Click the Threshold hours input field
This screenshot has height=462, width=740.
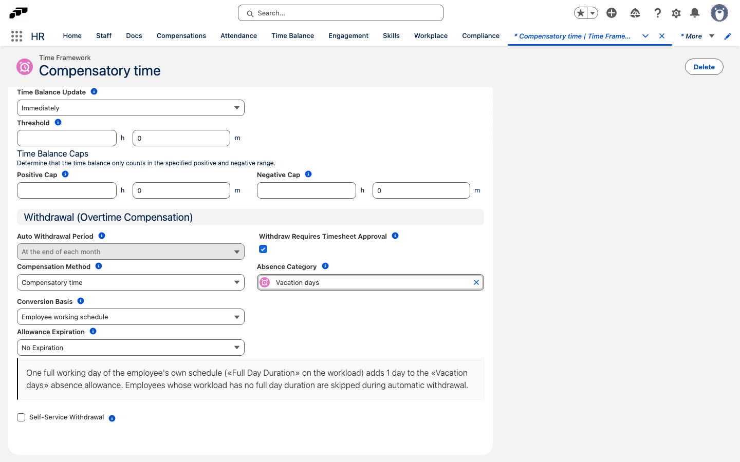(x=67, y=138)
